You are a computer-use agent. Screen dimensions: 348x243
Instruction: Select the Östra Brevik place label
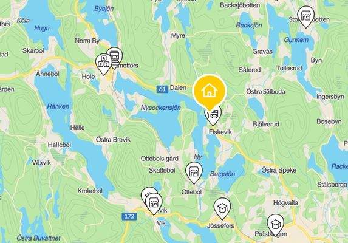(113, 140)
